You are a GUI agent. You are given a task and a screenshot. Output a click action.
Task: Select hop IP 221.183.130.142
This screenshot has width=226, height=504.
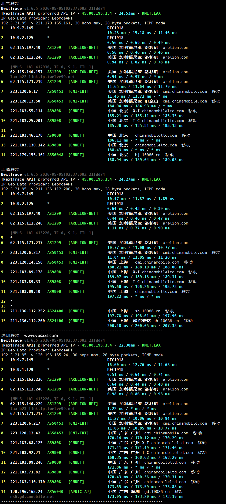27,145
